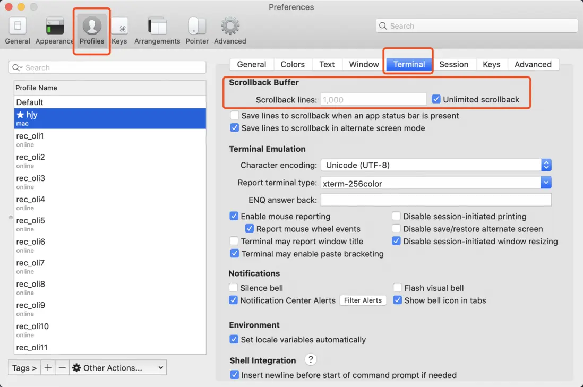Select the rec_oli8 profile
This screenshot has height=387, width=583.
tap(110, 288)
